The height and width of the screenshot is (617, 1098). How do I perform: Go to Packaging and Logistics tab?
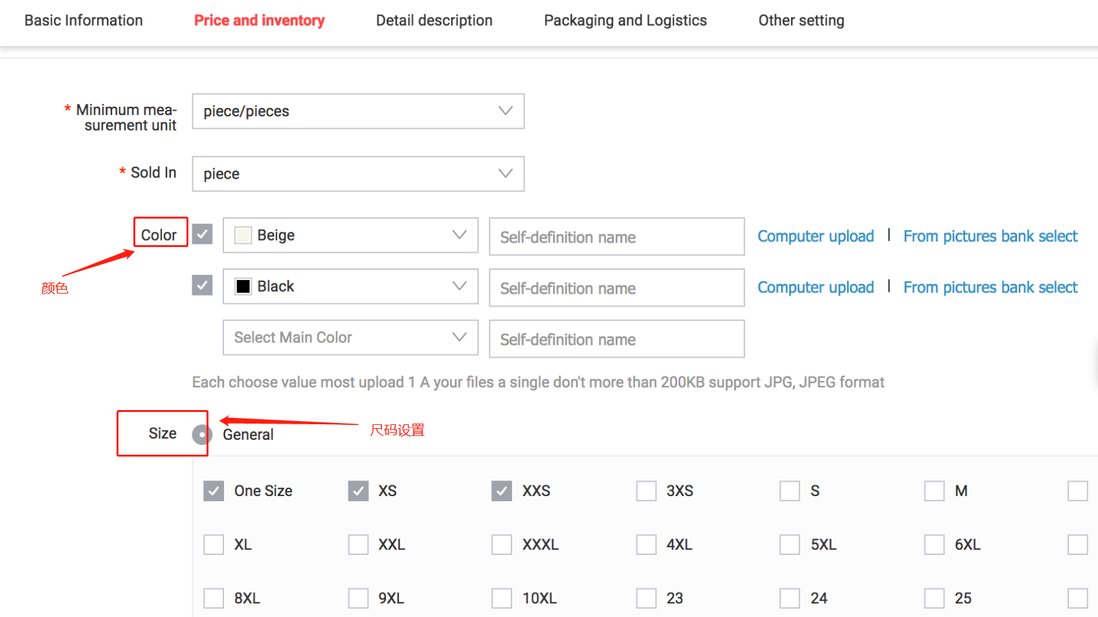[x=625, y=21]
